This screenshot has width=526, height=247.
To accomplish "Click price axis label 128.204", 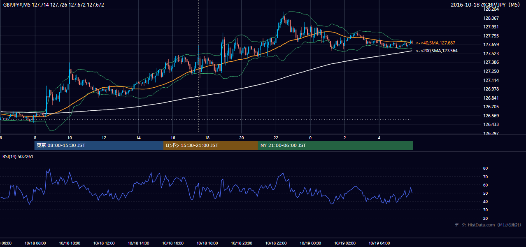I will pos(491,9).
